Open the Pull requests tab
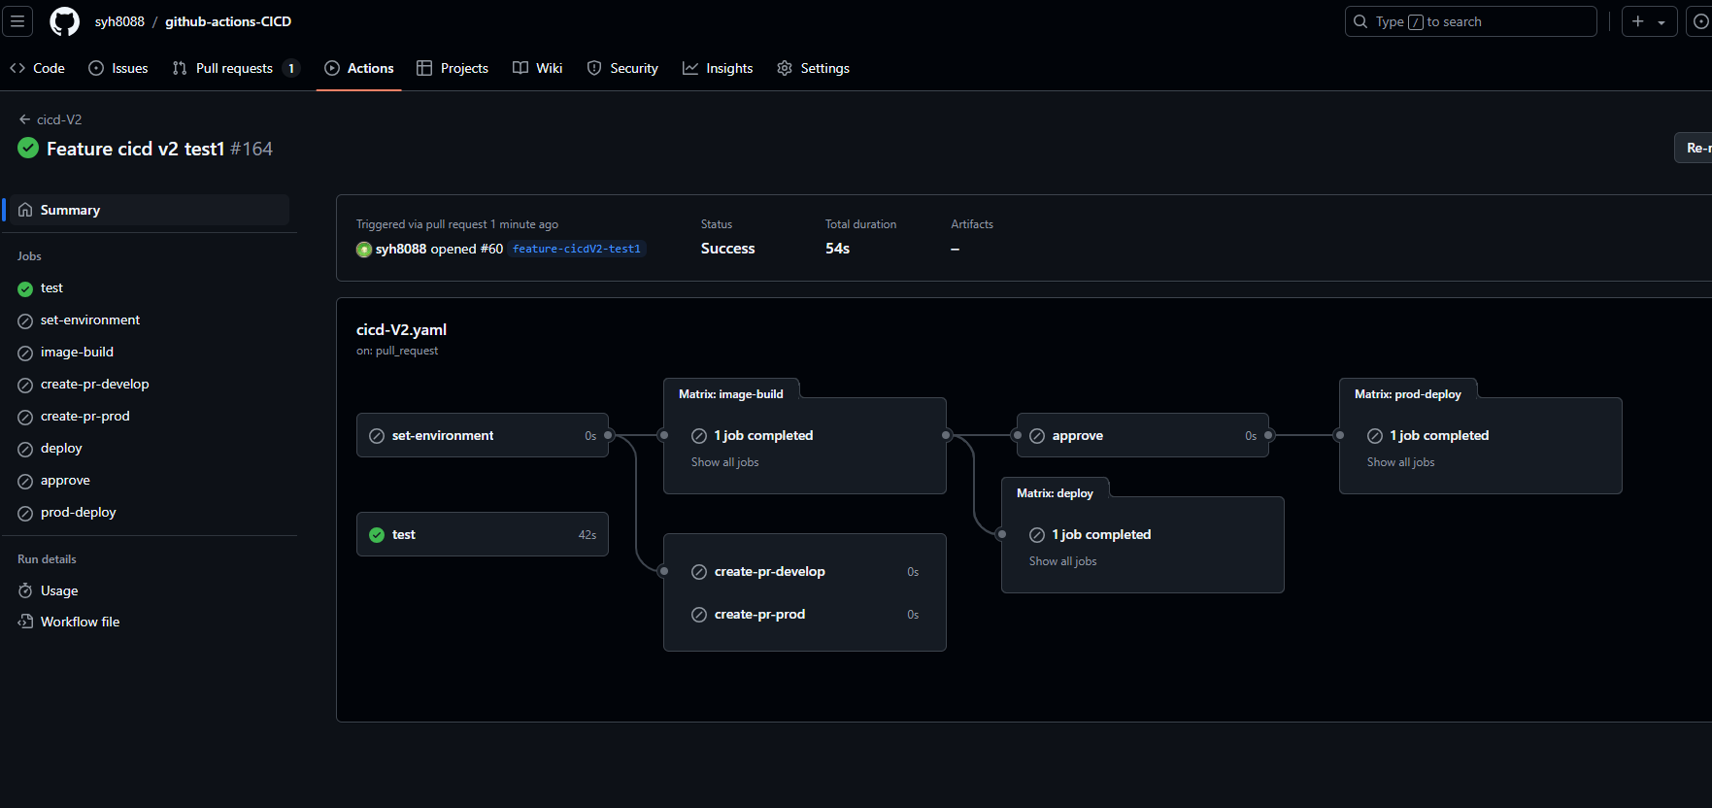 pyautogui.click(x=236, y=68)
